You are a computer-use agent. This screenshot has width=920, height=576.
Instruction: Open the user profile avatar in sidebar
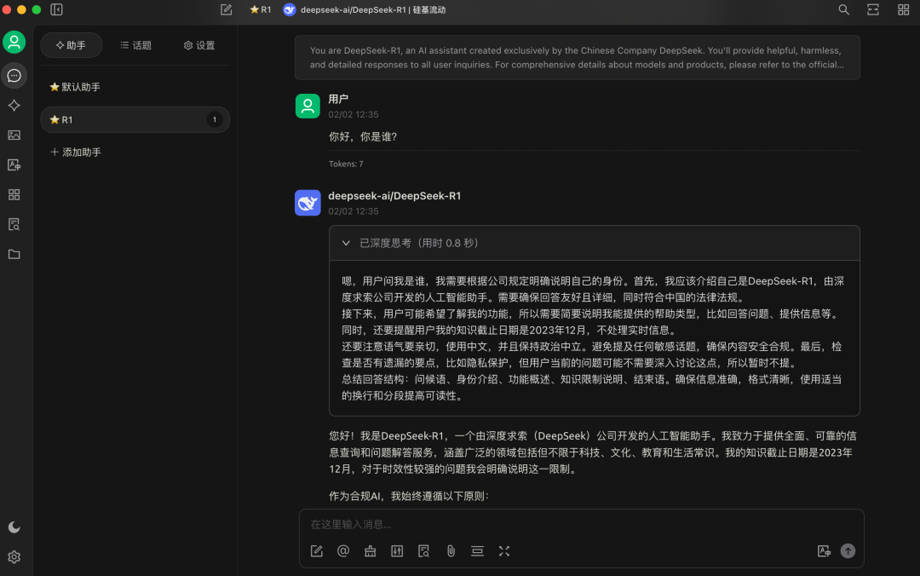14,43
